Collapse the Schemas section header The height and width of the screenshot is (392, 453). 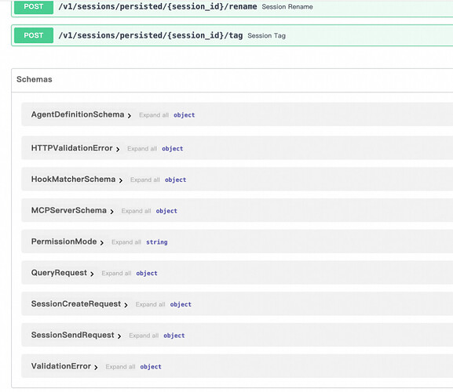232,80
